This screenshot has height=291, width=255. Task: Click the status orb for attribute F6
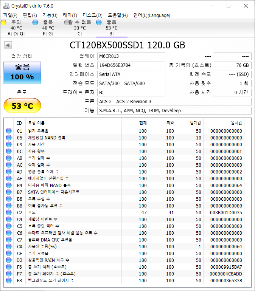coord(9,267)
